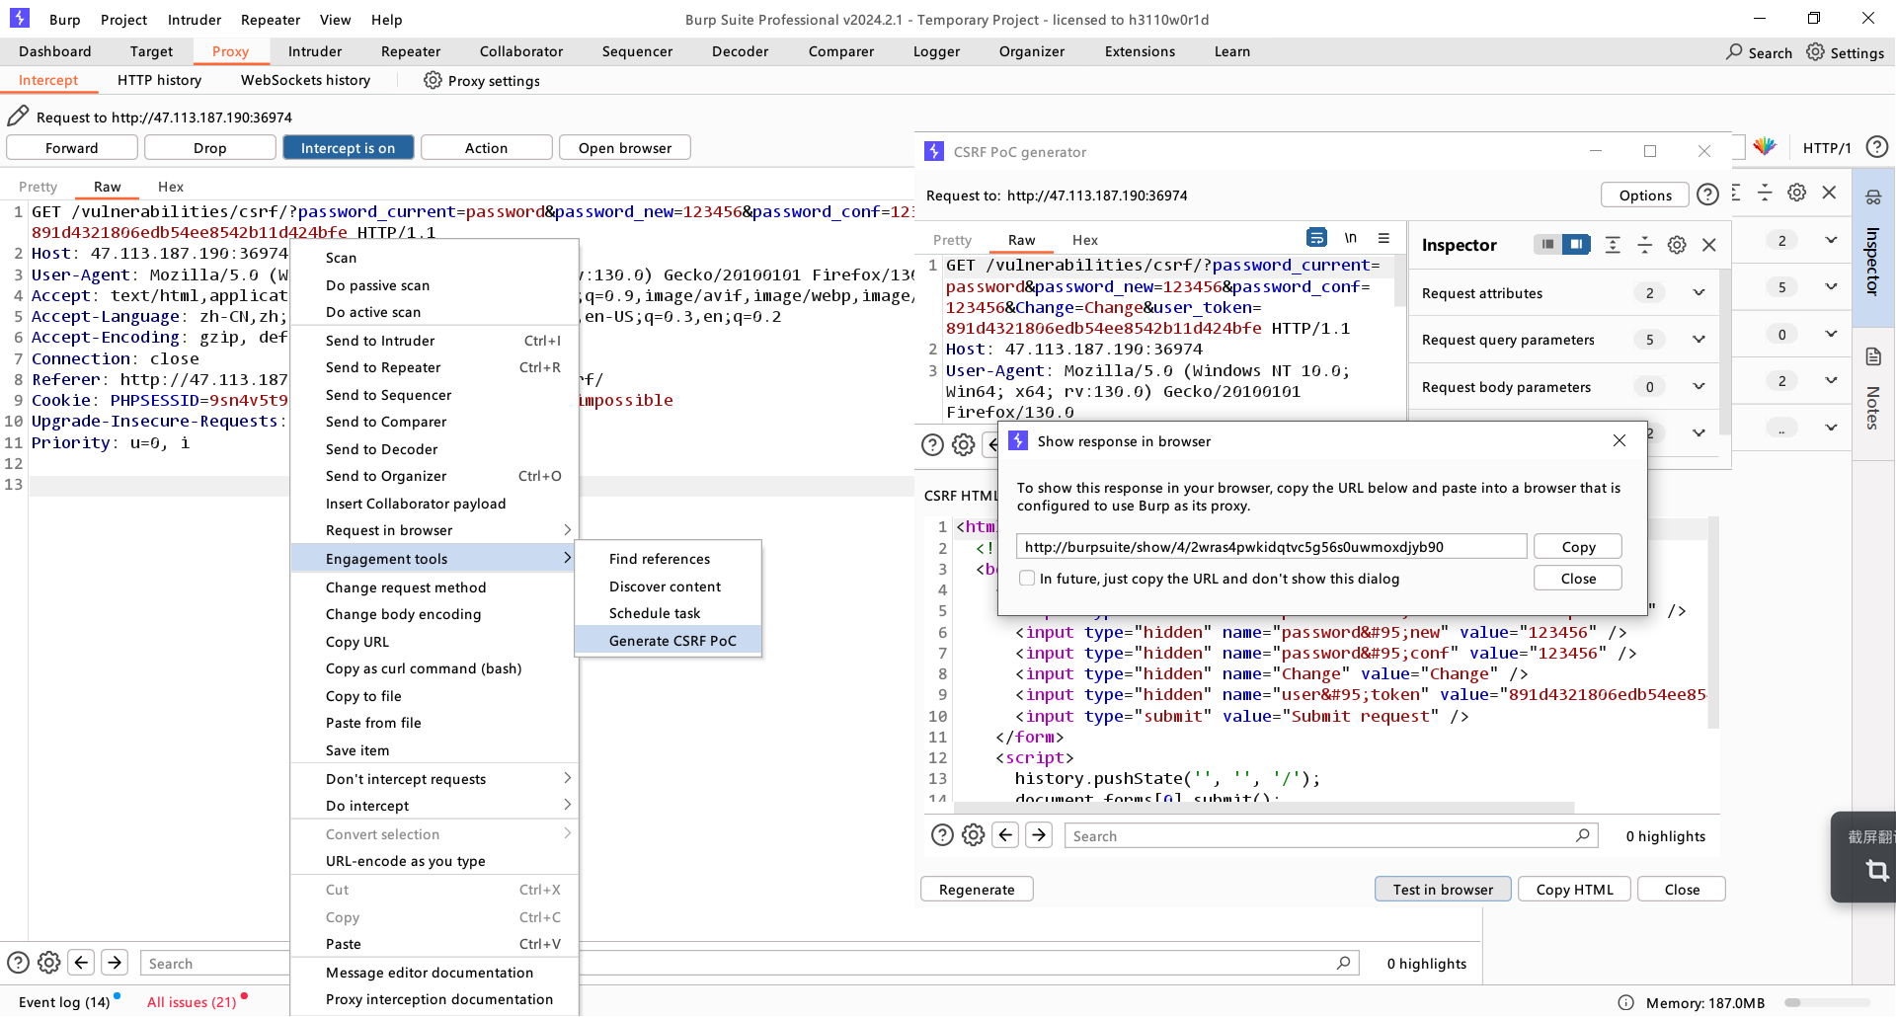The width and height of the screenshot is (1896, 1017).
Task: Open gear settings in CSRF HTML search bar
Action: coord(974,834)
